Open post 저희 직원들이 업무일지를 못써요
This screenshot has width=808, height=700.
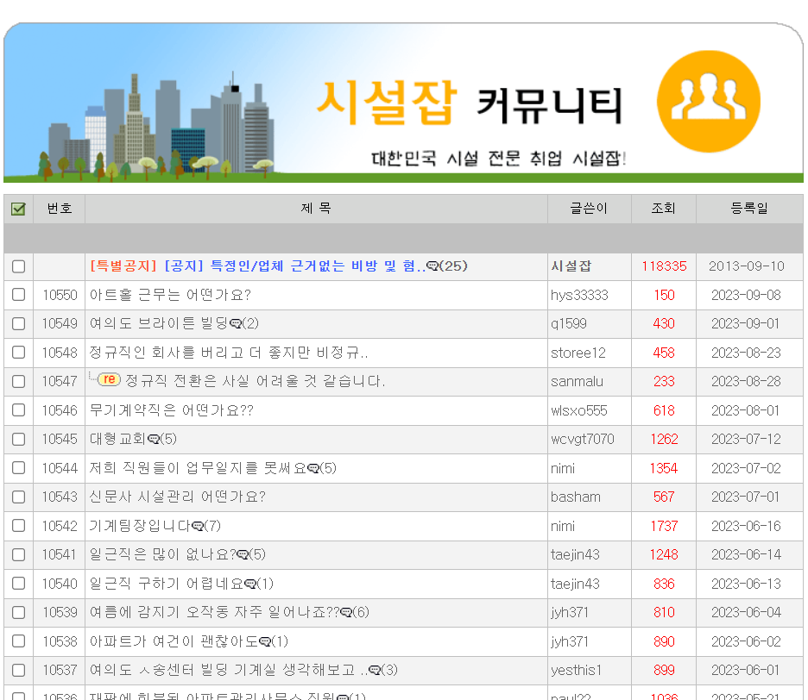click(198, 468)
